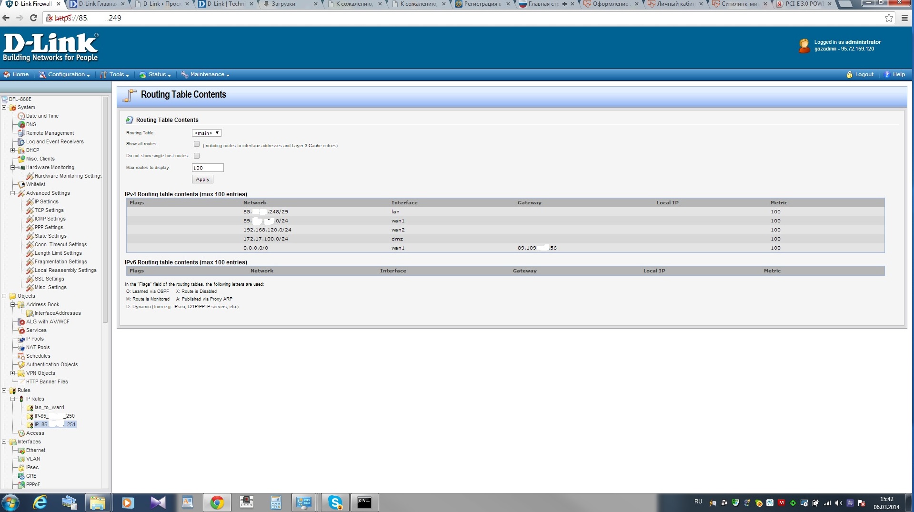
Task: Open HTTP Banner Files tree item
Action: point(47,382)
